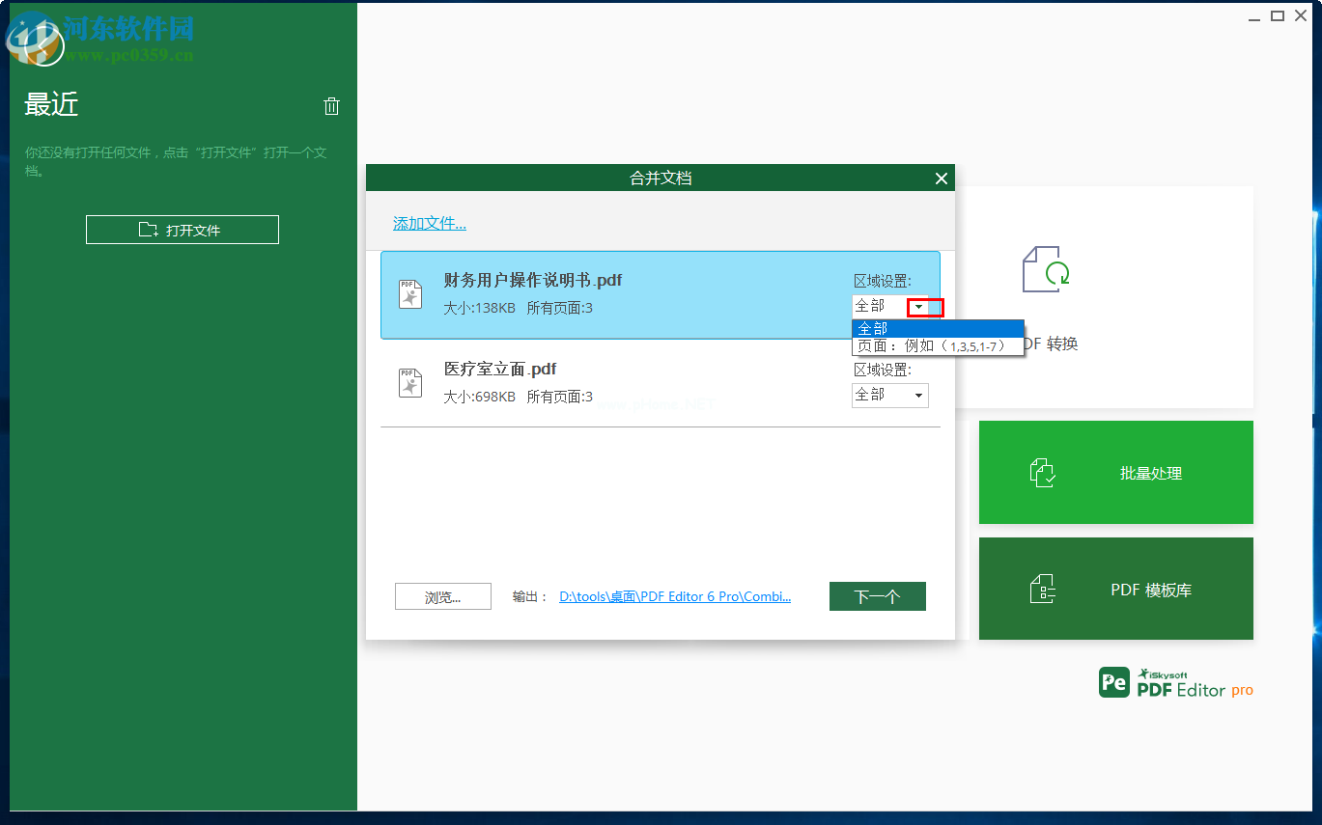Select the 财务用户操作说明书.pdf file name
Viewport: 1322px width, 825px height.
tap(533, 281)
